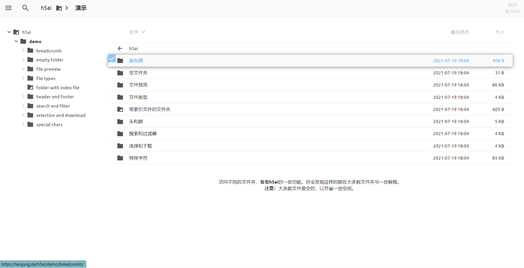Expand the selection and download tree node

[x=23, y=115]
